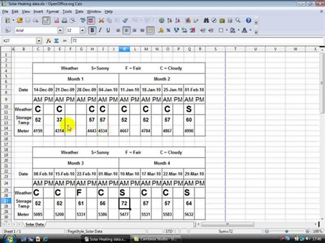Open Solar Heating data taskbar button

pyautogui.click(x=105, y=239)
